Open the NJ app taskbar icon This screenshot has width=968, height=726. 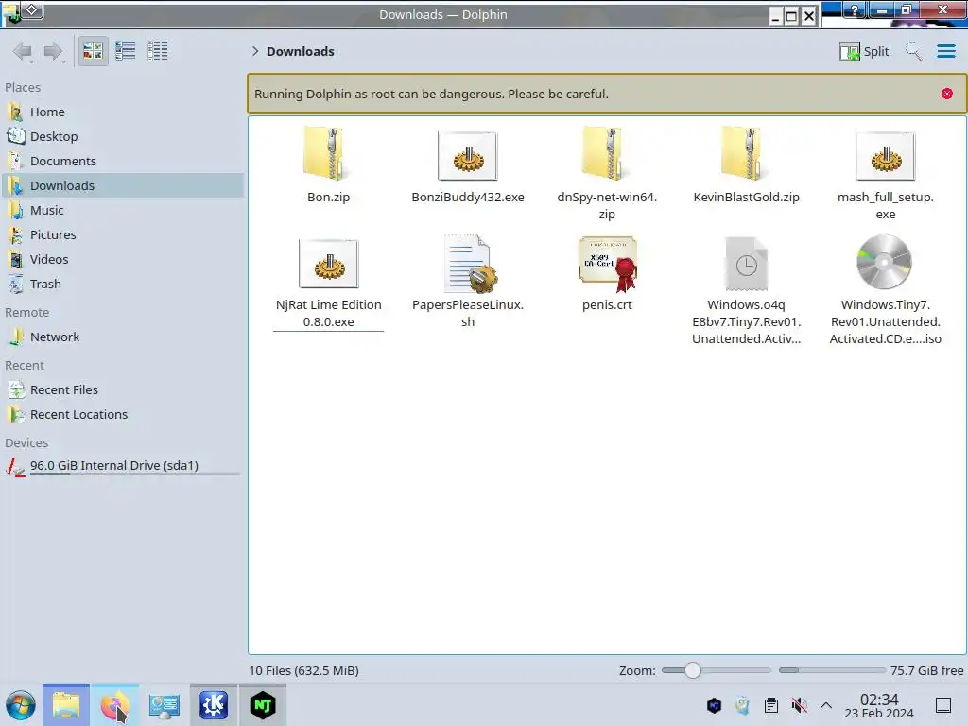coord(263,705)
